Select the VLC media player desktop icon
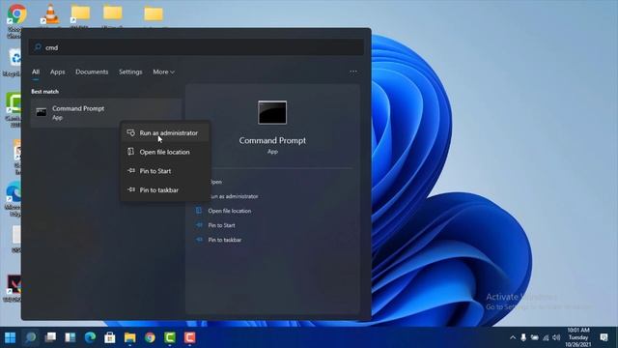The width and height of the screenshot is (618, 348). point(50,14)
